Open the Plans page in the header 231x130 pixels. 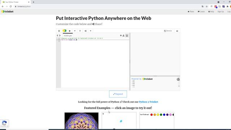pos(191,12)
